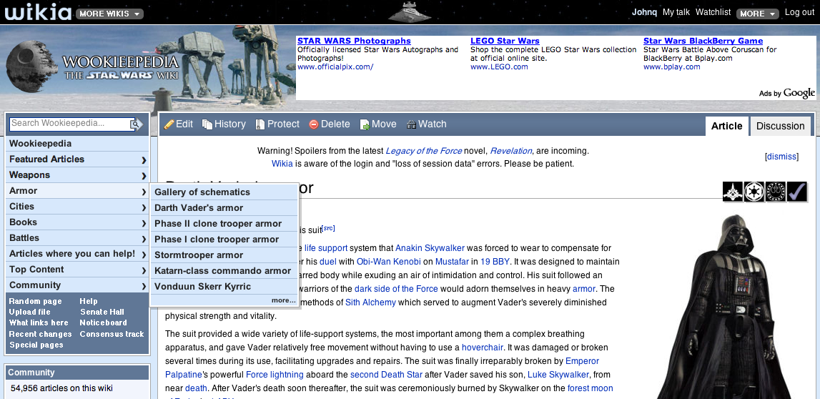The width and height of the screenshot is (820, 399).
Task: Expand the Battles submenu arrow
Action: pyautogui.click(x=143, y=238)
